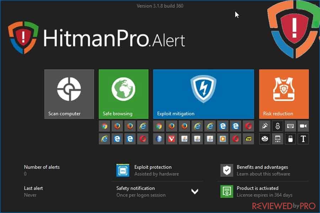Click Version 3.1.8 build 360 text

pos(160,6)
